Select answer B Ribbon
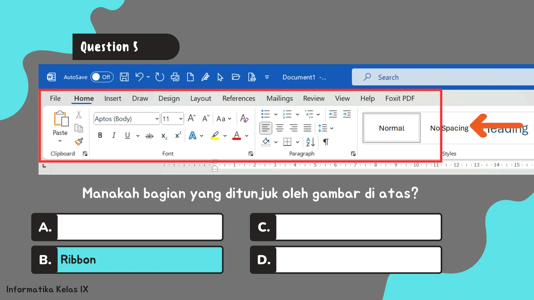This screenshot has height=300, width=534. (127, 260)
